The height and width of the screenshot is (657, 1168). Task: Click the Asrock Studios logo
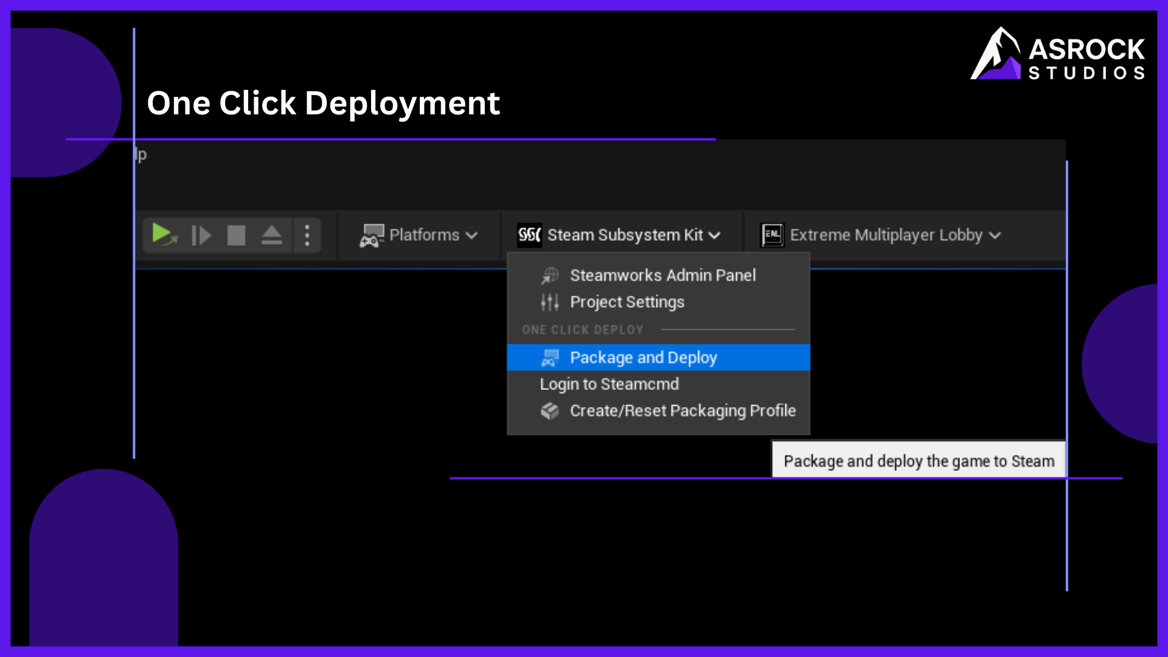point(1058,54)
